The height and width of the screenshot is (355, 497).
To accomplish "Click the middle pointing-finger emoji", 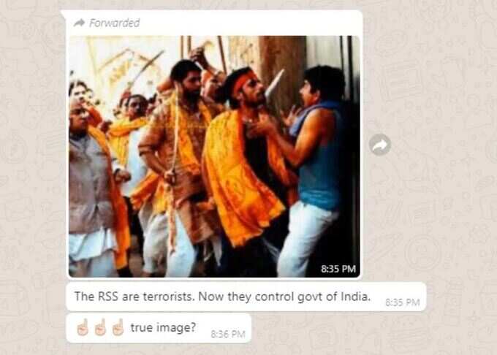I will (x=100, y=327).
